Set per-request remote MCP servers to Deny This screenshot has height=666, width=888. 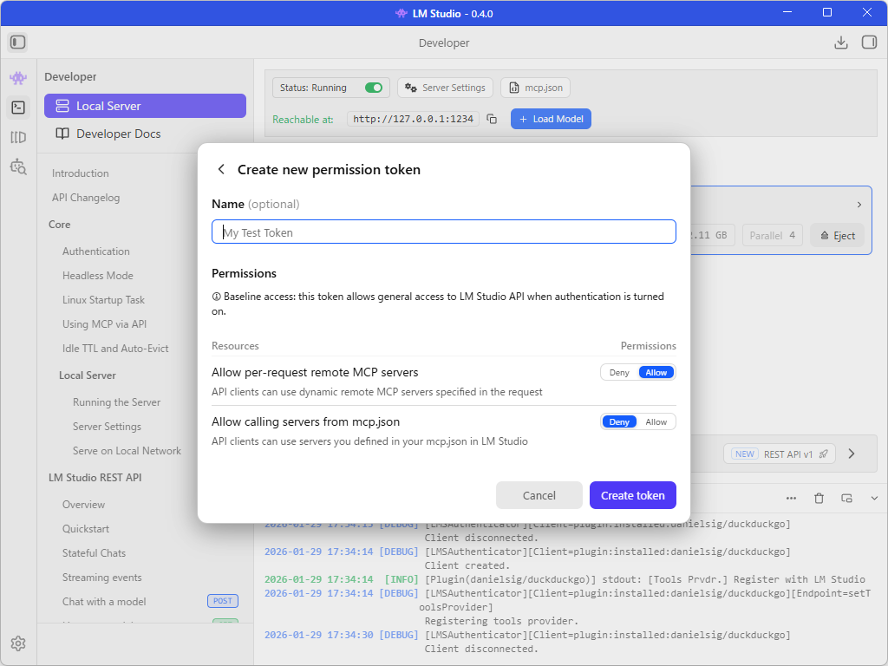coord(618,371)
